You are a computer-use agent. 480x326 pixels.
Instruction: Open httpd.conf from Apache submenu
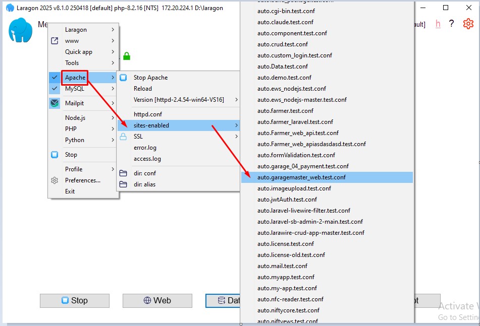pos(179,114)
